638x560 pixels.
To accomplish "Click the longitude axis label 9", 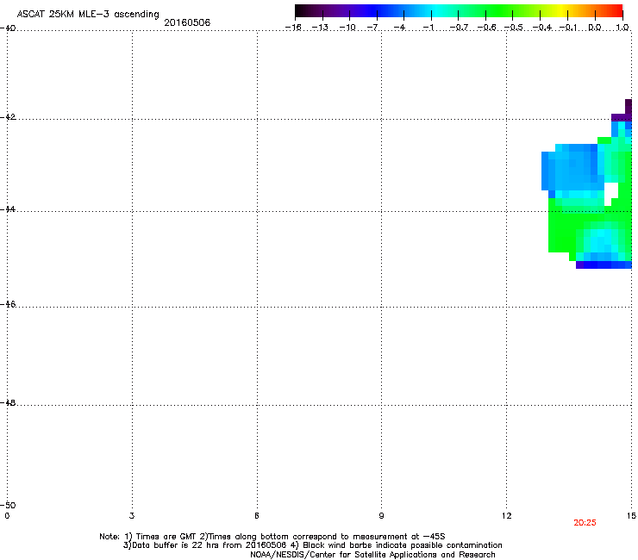I will click(381, 516).
